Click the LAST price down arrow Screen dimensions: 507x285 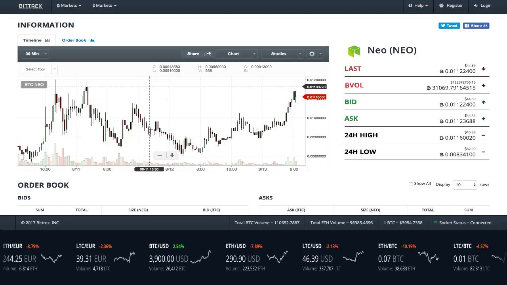coord(483,69)
